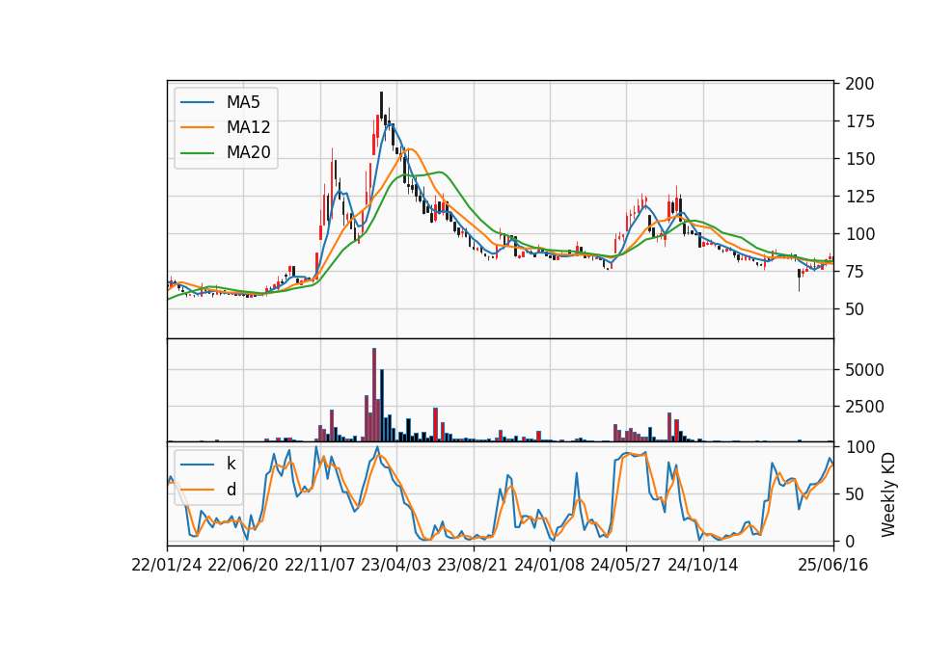Viewport: 926px width, 665px height.
Task: Click the 23/04/03 date label
Action: click(x=396, y=565)
